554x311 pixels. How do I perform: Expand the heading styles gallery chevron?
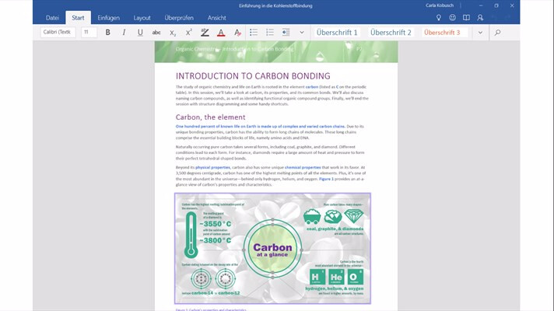pyautogui.click(x=480, y=33)
